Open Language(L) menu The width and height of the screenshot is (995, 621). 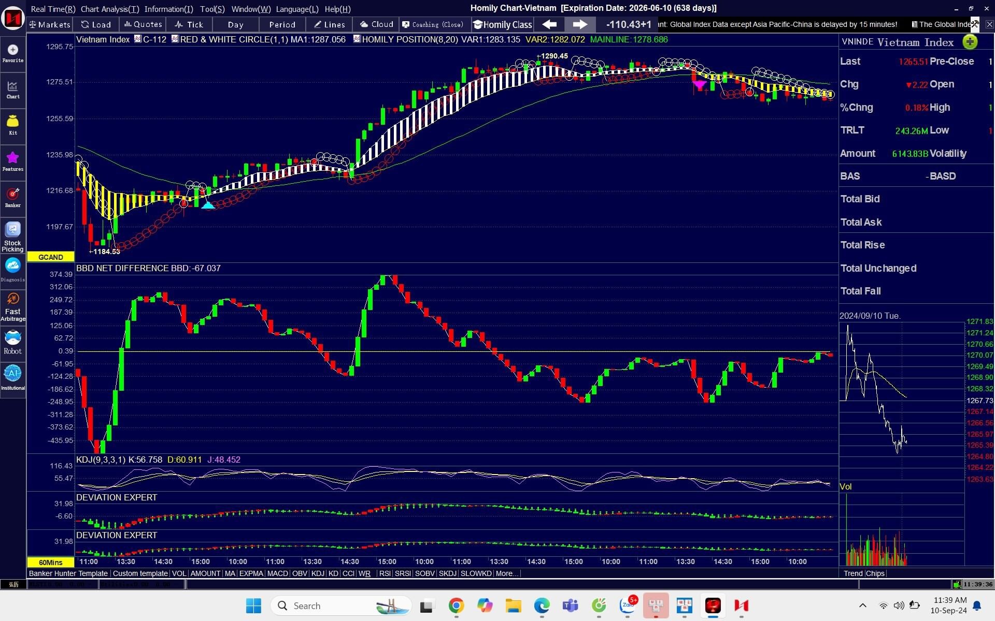click(297, 9)
